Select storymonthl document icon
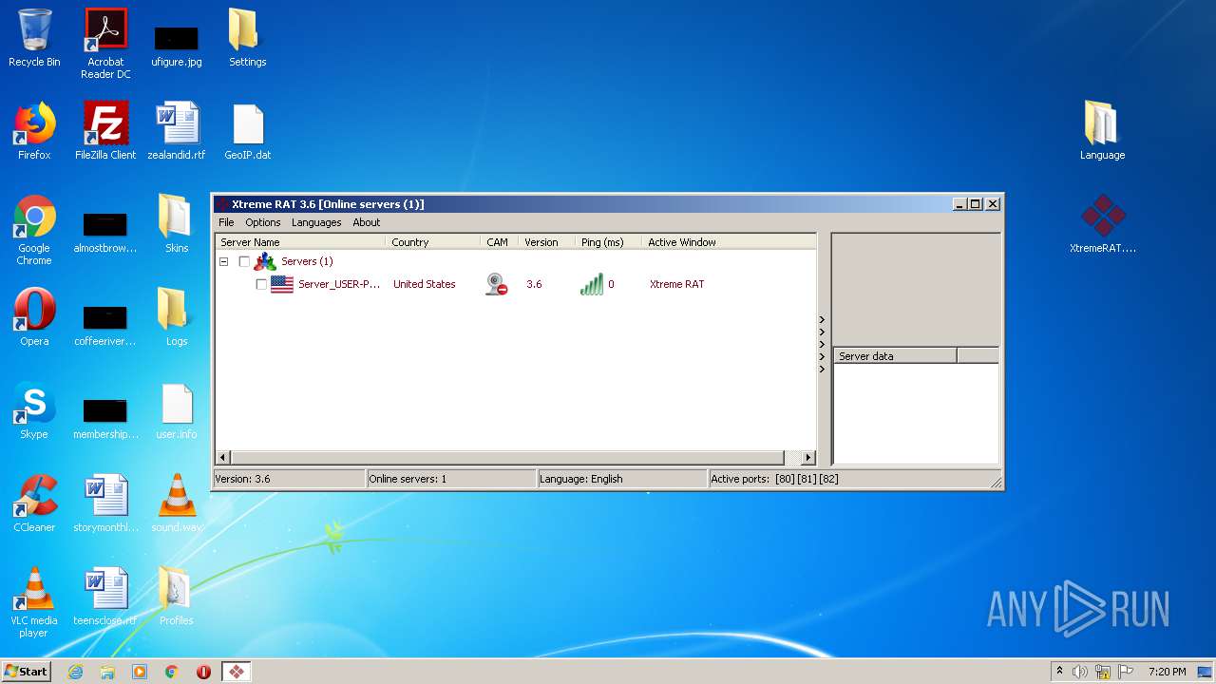 coord(105,503)
